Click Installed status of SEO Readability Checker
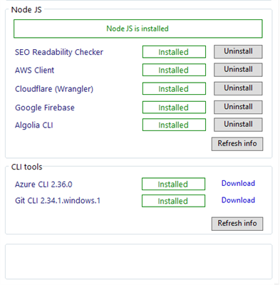This screenshot has height=285, width=280. point(174,52)
